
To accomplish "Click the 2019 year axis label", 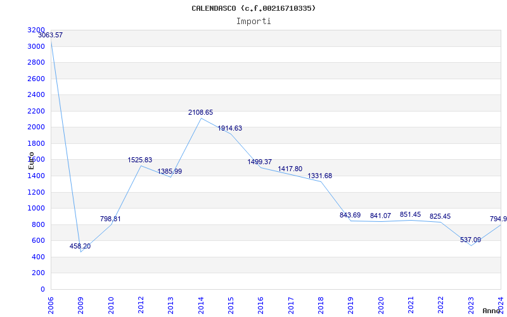I will (x=351, y=306).
